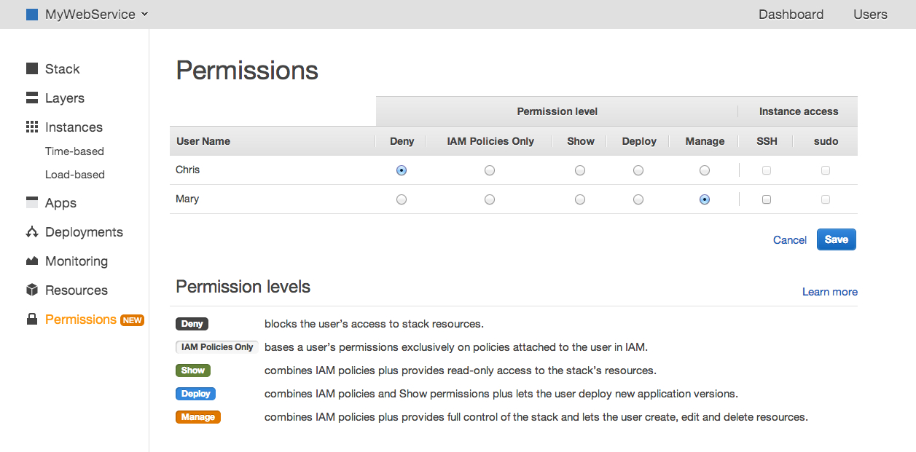Click the Stack icon in sidebar
Screen dimensions: 916x452
pyautogui.click(x=32, y=69)
